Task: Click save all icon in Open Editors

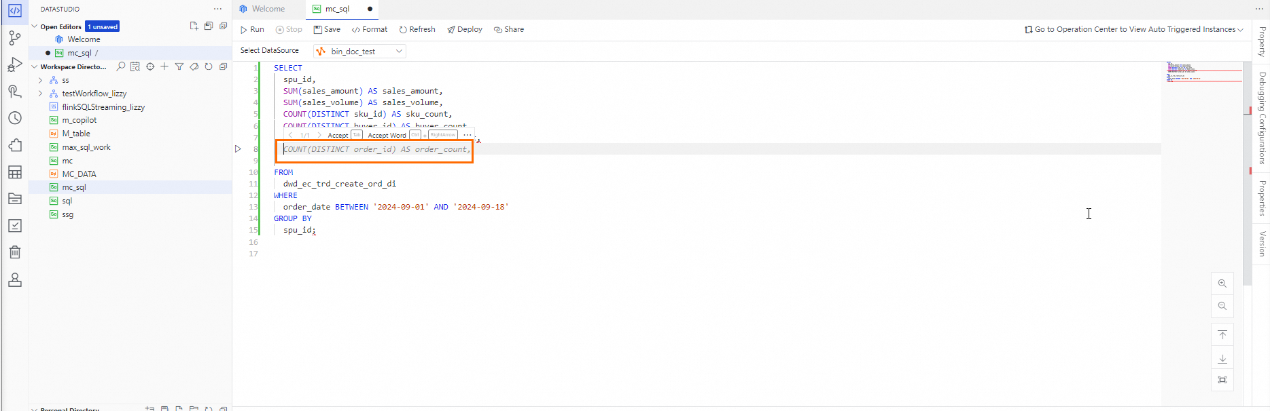Action: 209,26
